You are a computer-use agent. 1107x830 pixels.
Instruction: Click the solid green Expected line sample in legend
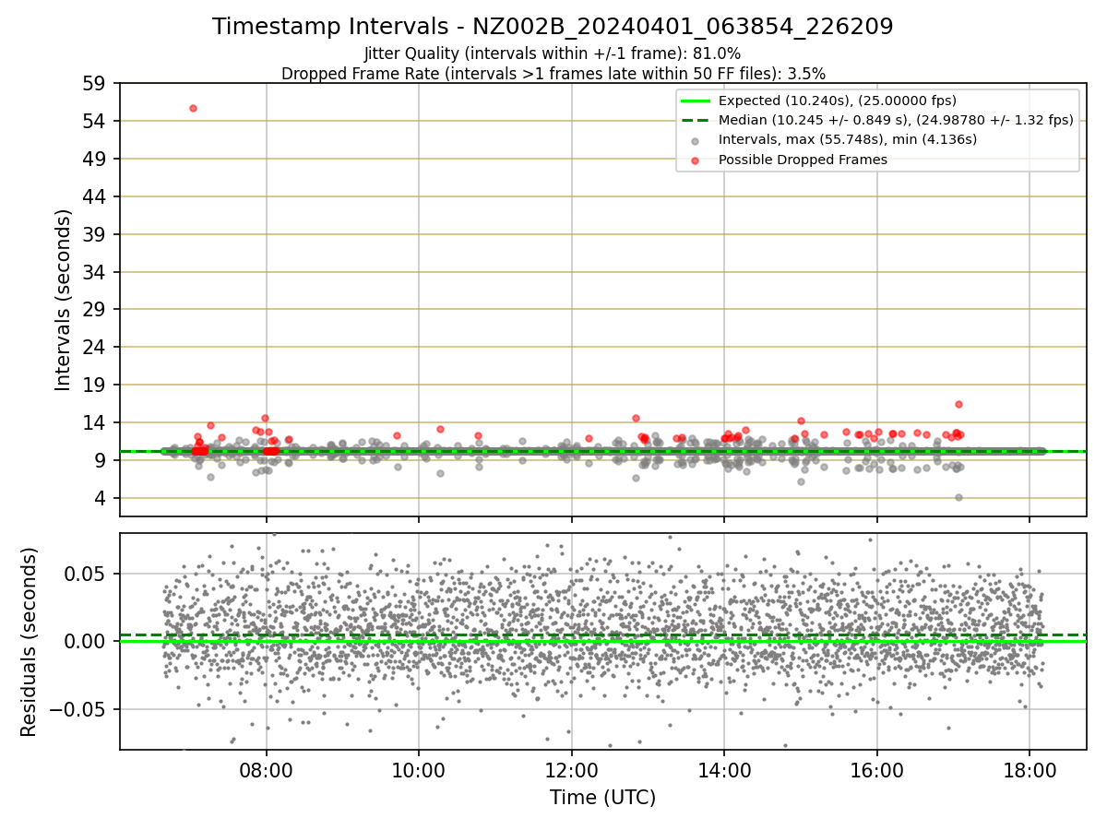pos(696,101)
